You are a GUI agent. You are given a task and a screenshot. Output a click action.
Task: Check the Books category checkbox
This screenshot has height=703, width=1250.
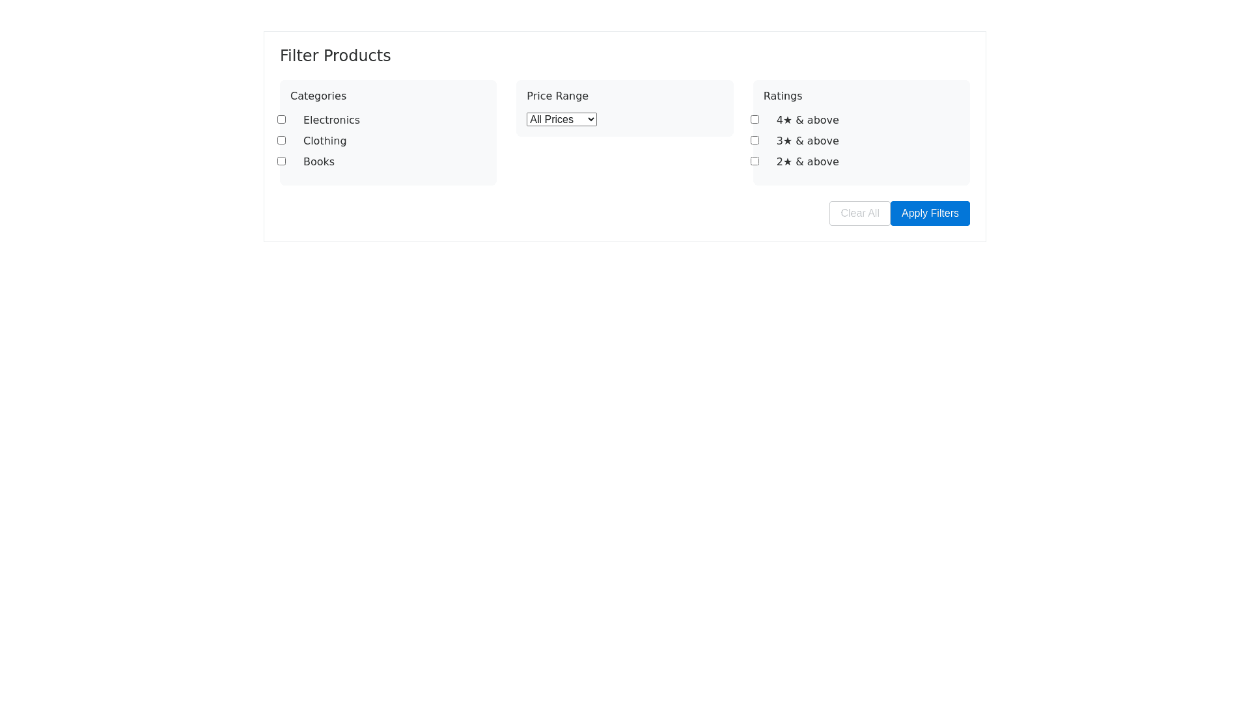(x=281, y=161)
